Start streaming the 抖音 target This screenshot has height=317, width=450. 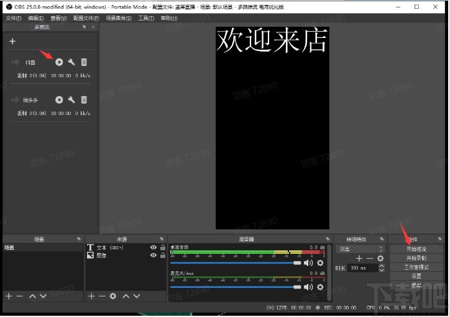pyautogui.click(x=59, y=62)
